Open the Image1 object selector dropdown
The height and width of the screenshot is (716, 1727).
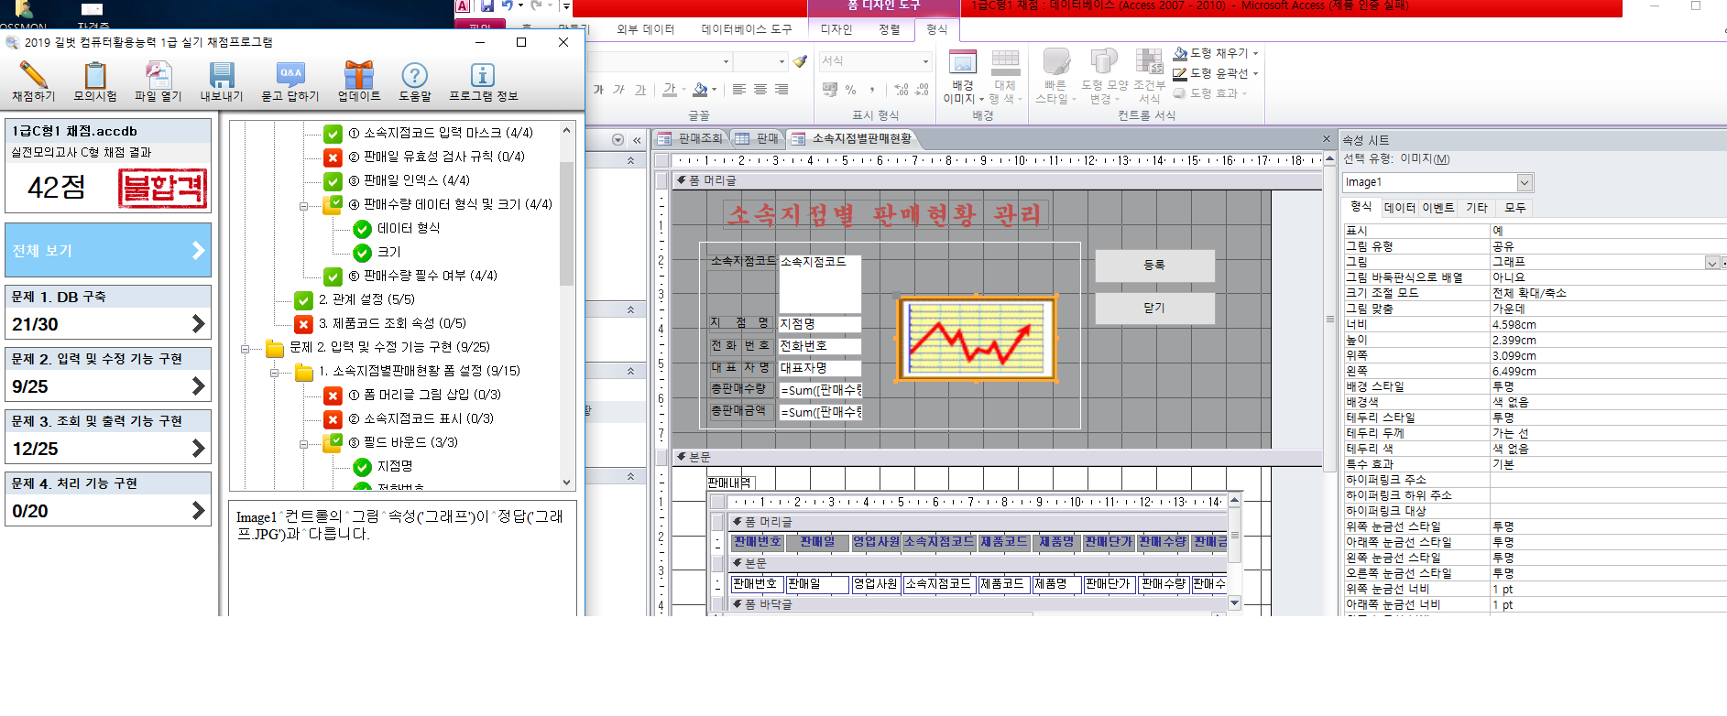(1524, 182)
